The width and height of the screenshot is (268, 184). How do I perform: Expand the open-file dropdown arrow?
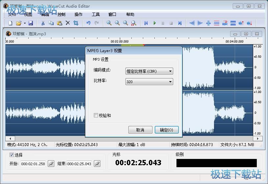coord(25,23)
